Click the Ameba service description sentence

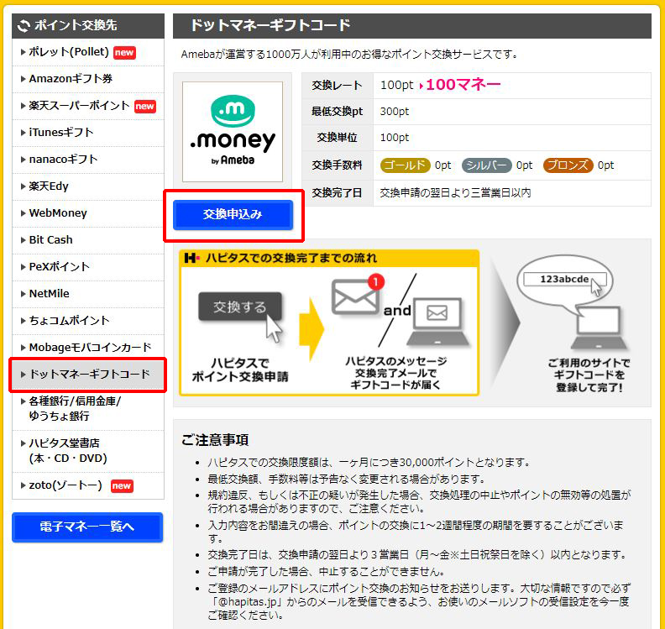coord(350,55)
